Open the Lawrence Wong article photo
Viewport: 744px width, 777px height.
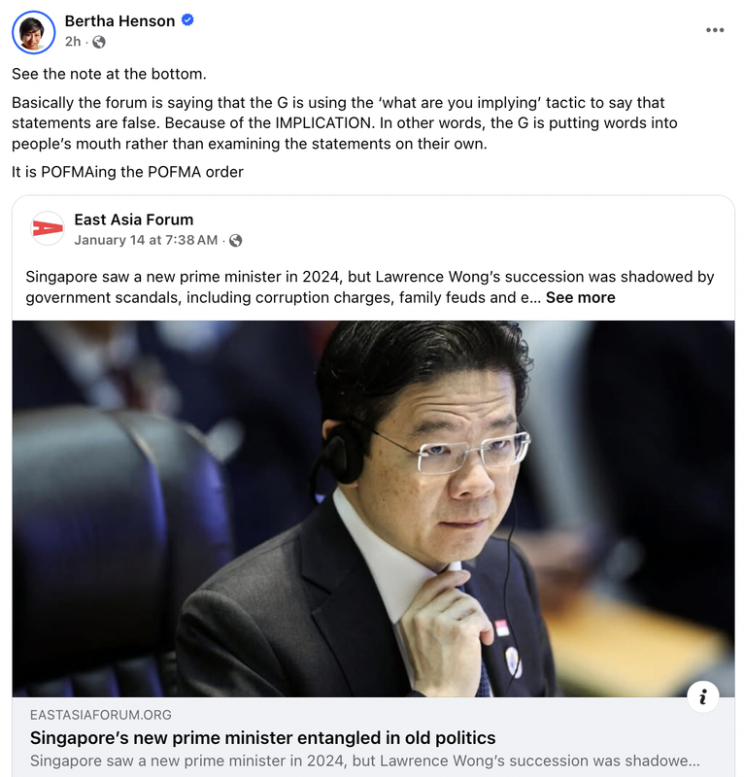373,508
